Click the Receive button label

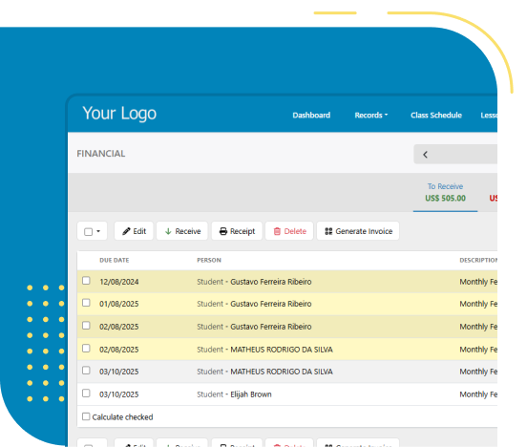point(188,231)
